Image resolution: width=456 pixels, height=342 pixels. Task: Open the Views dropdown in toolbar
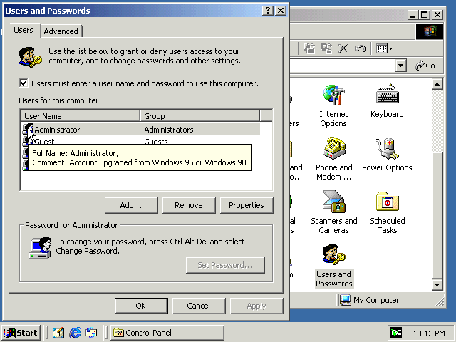(385, 48)
